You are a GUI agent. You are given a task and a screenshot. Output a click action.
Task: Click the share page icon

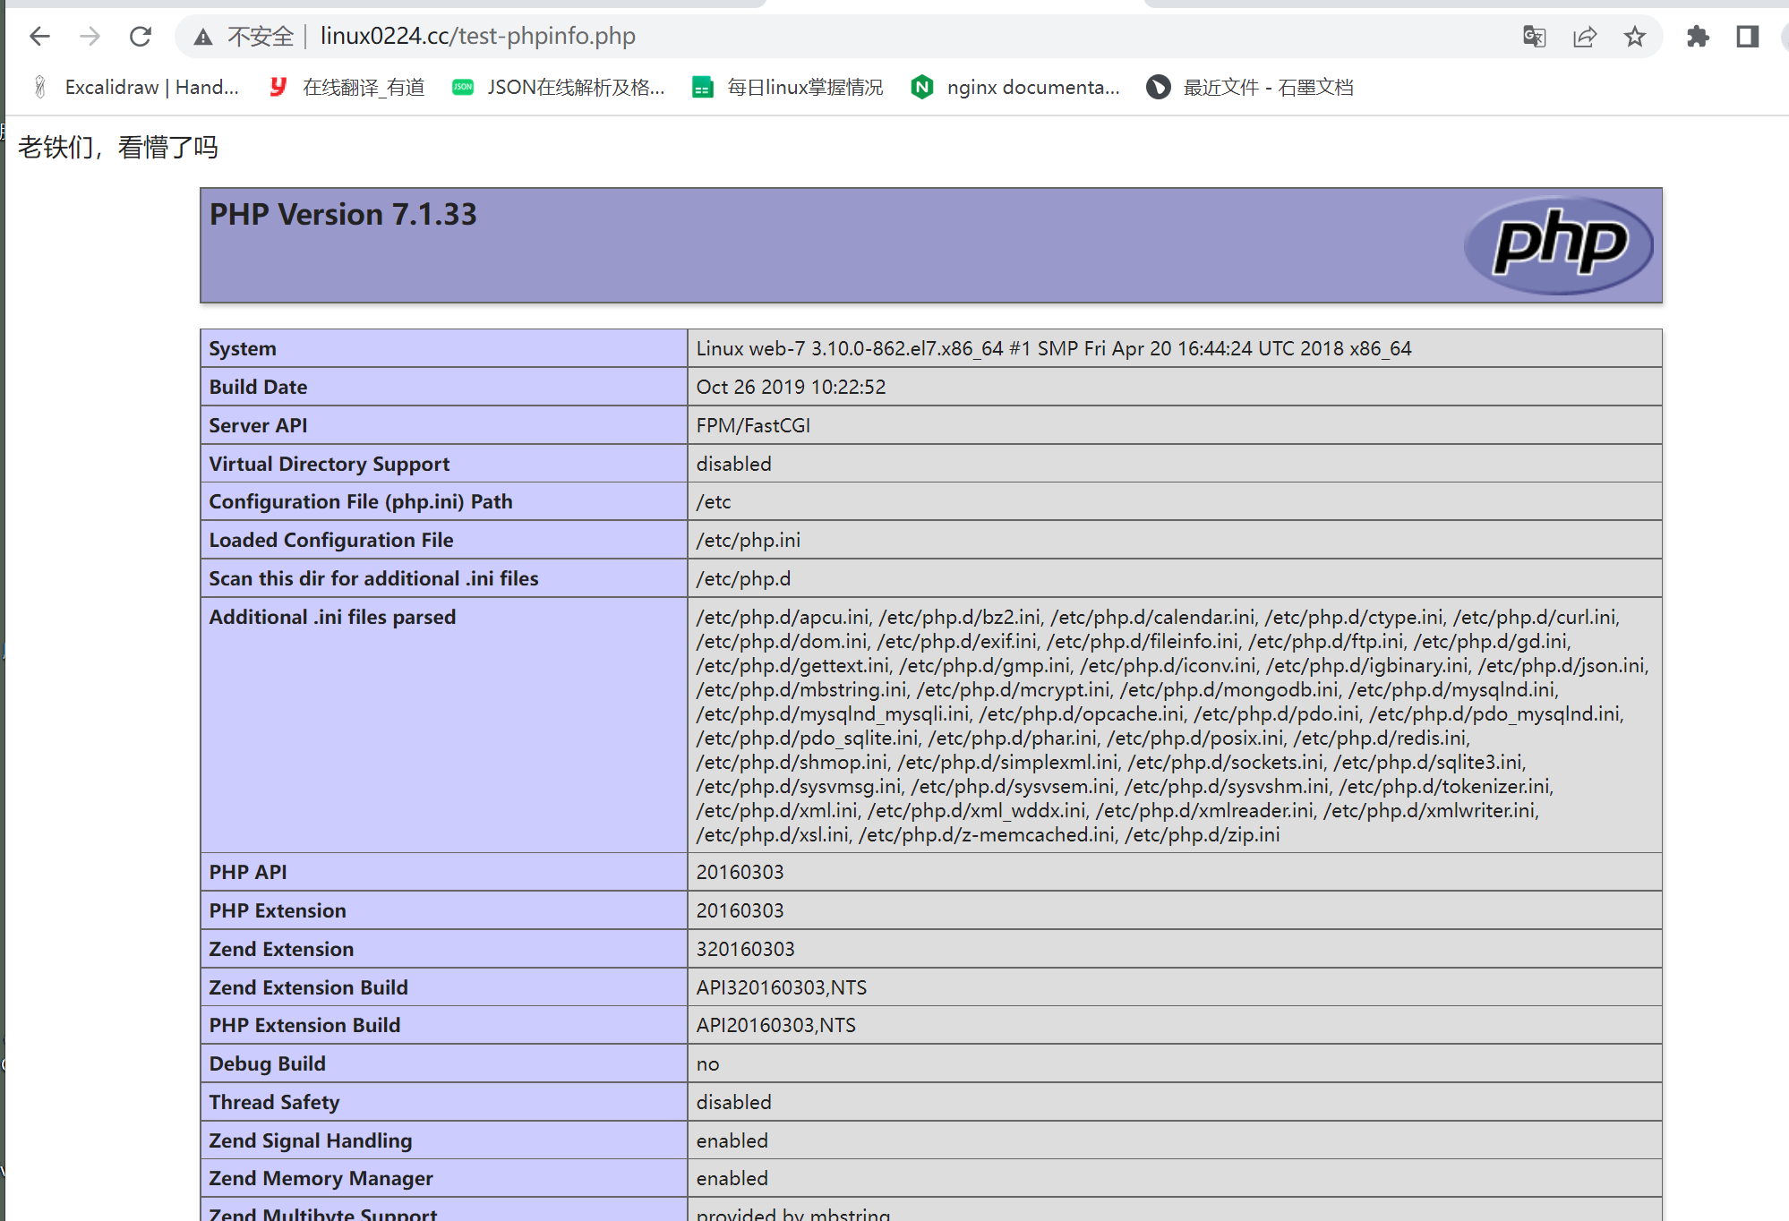(1584, 37)
